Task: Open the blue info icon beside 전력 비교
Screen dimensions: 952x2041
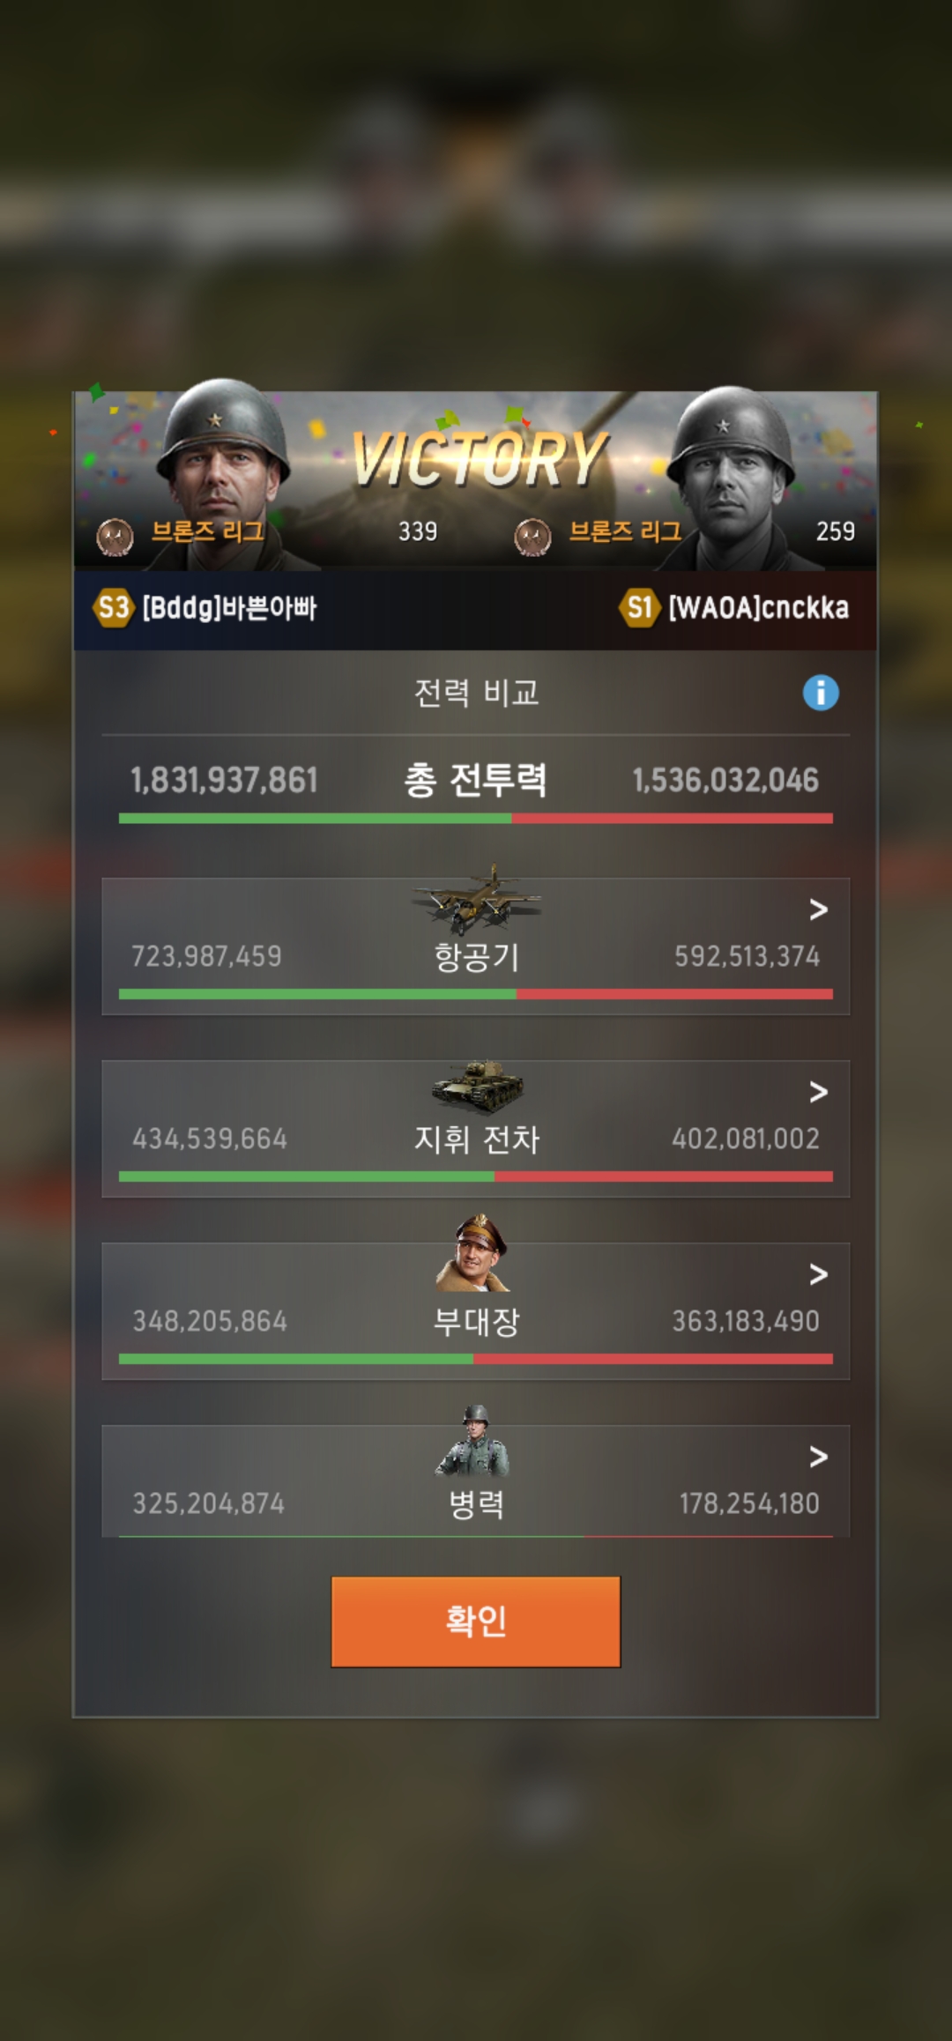Action: point(821,693)
